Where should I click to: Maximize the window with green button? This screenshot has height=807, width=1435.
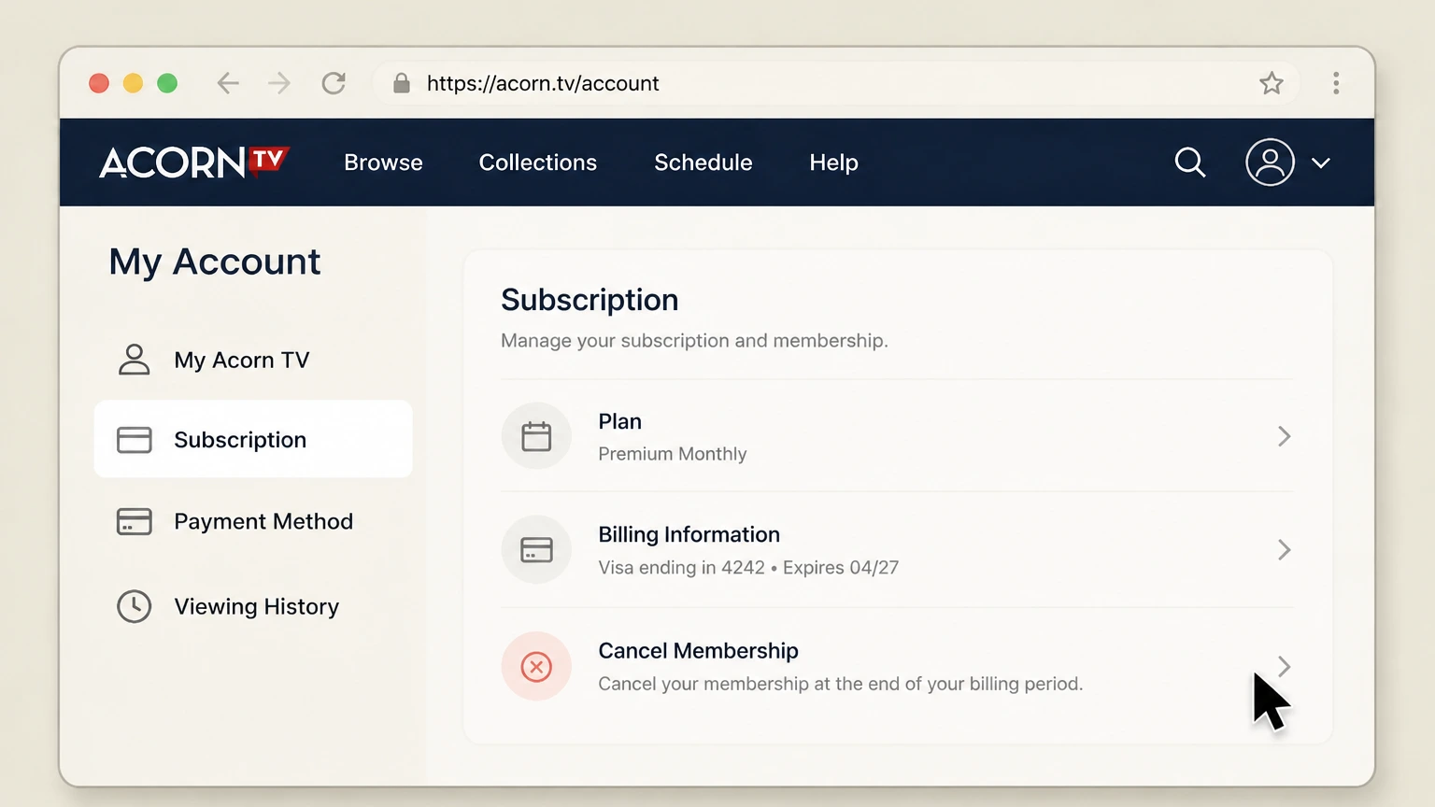pyautogui.click(x=167, y=83)
